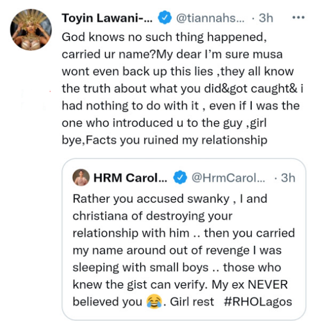
Task: Click the 3h timestamp on quoted tweet
Action: [x=288, y=178]
